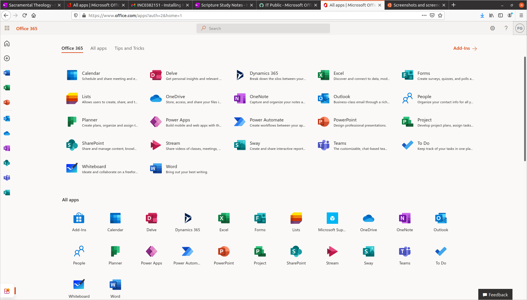Open the Planner app card
Viewport: 527px width, 300px height.
coord(102,122)
